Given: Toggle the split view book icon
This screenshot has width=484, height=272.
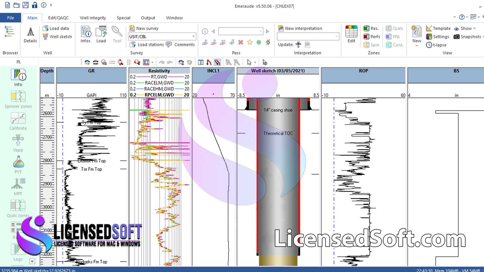Looking at the screenshot, I should click(201, 62).
